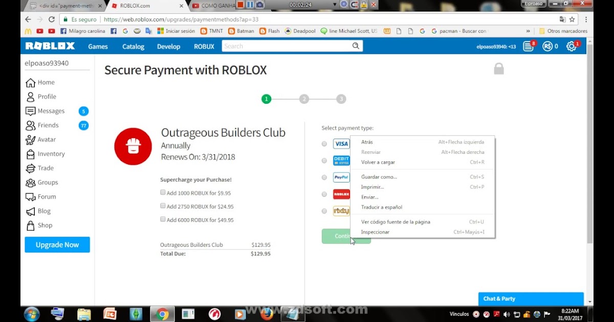Open the Forum sidebar icon

tap(30, 197)
